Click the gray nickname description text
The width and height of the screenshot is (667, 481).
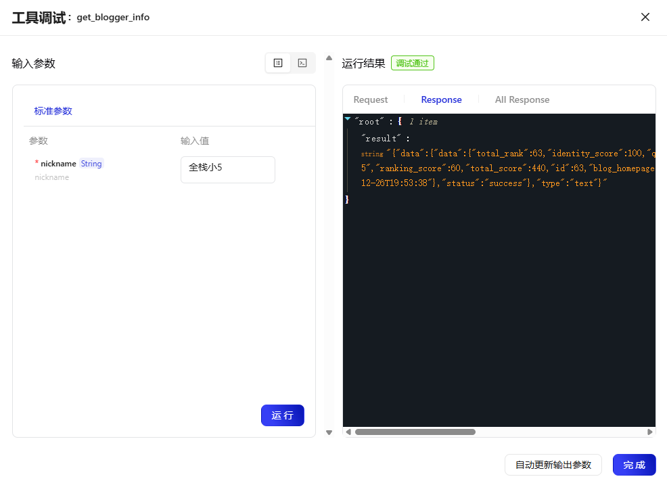click(51, 177)
